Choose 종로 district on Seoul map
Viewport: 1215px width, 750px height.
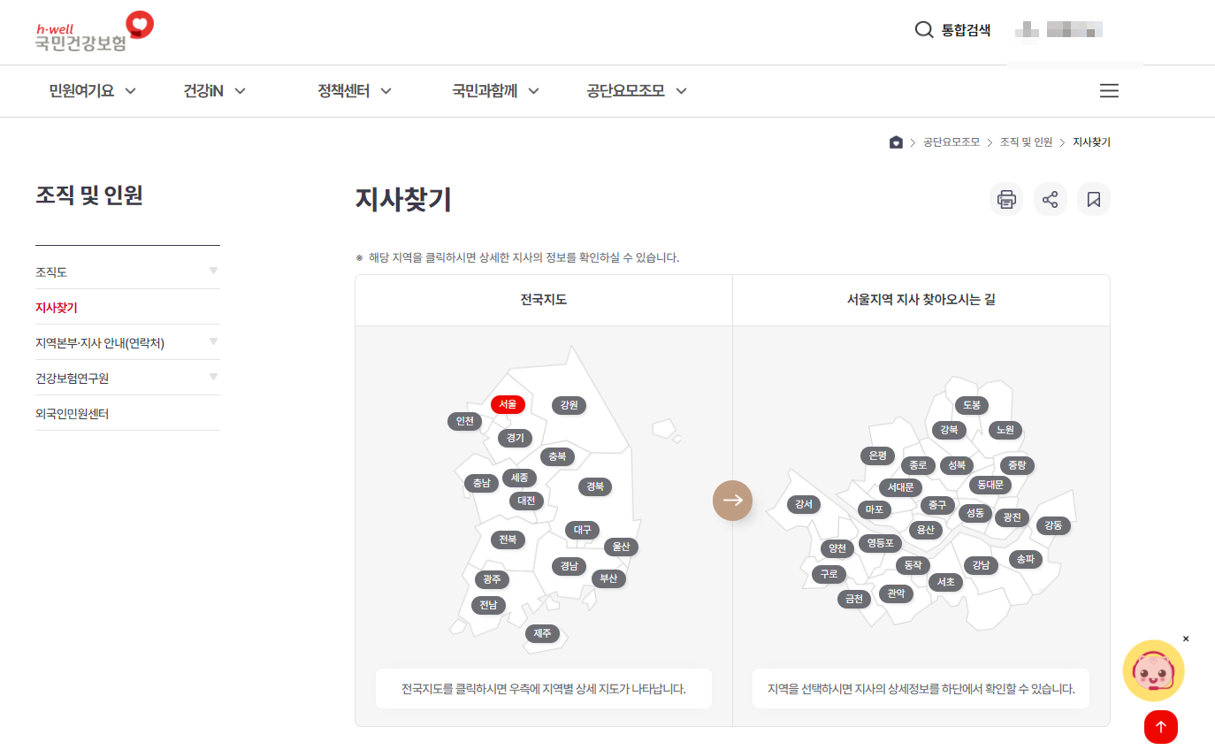[918, 465]
